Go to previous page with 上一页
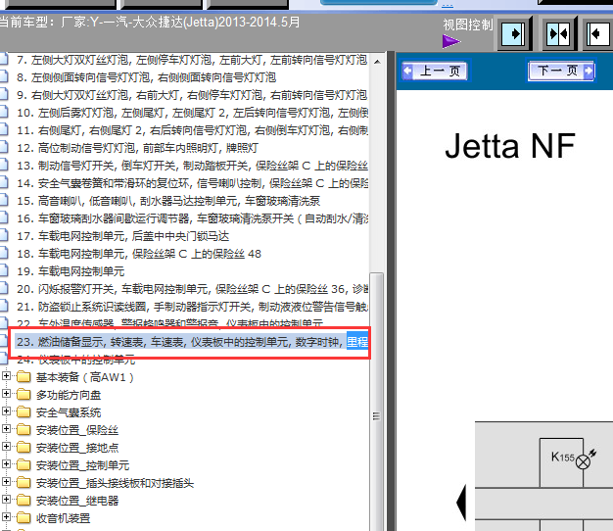This screenshot has height=531, width=613. [x=435, y=71]
